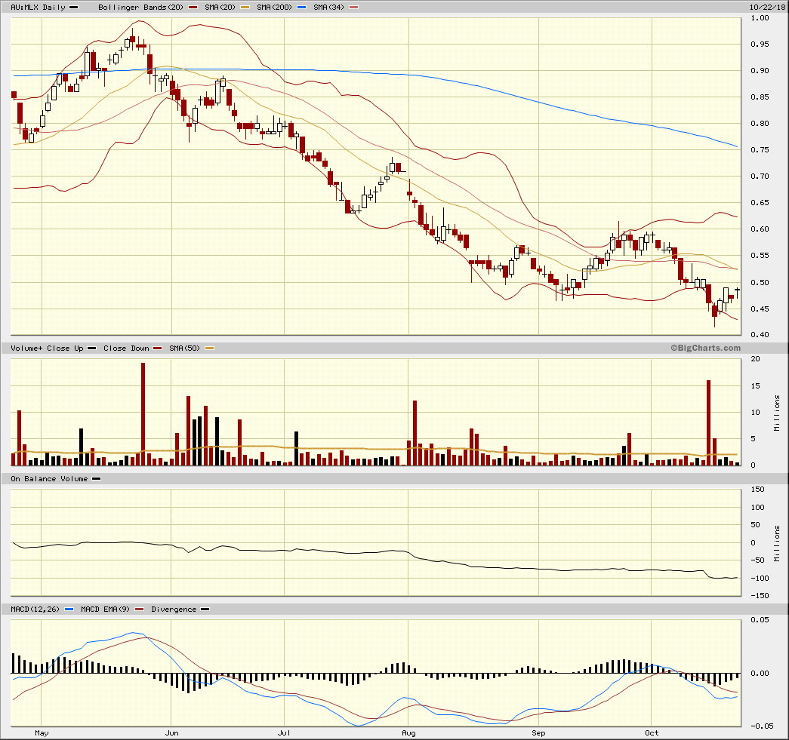
Task: Click the 15 label on volume axis
Action: point(755,386)
